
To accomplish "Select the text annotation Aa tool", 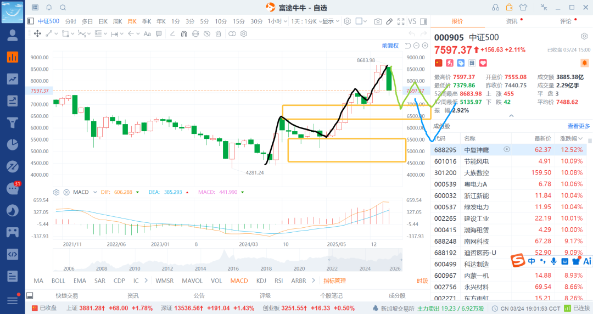I will pos(147,33).
